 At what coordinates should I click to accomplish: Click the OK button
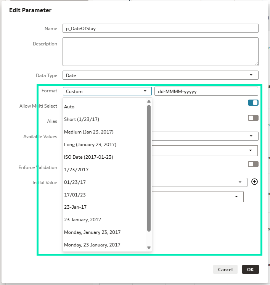[250, 269]
